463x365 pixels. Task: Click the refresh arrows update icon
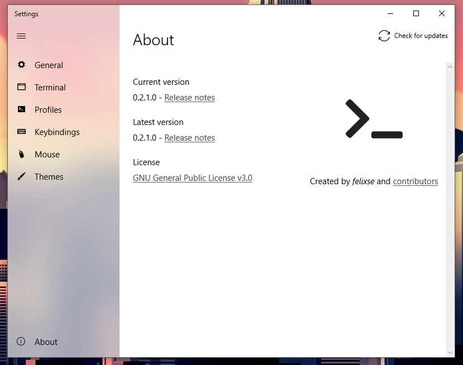click(x=384, y=35)
